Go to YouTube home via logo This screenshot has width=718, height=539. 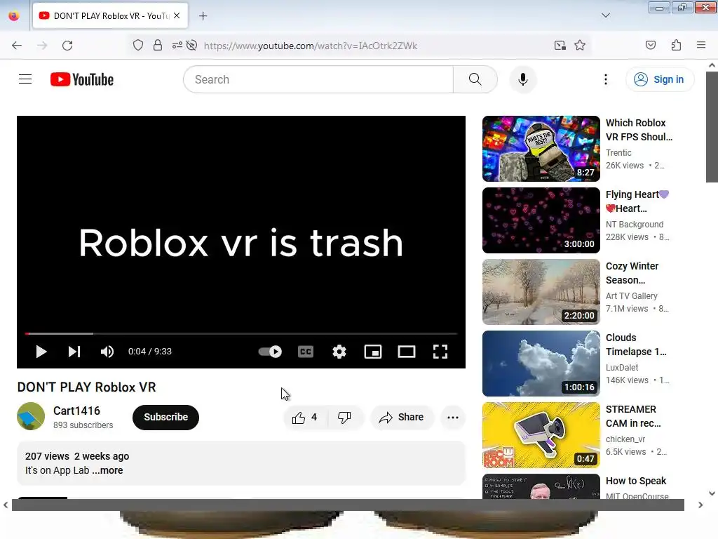point(82,79)
